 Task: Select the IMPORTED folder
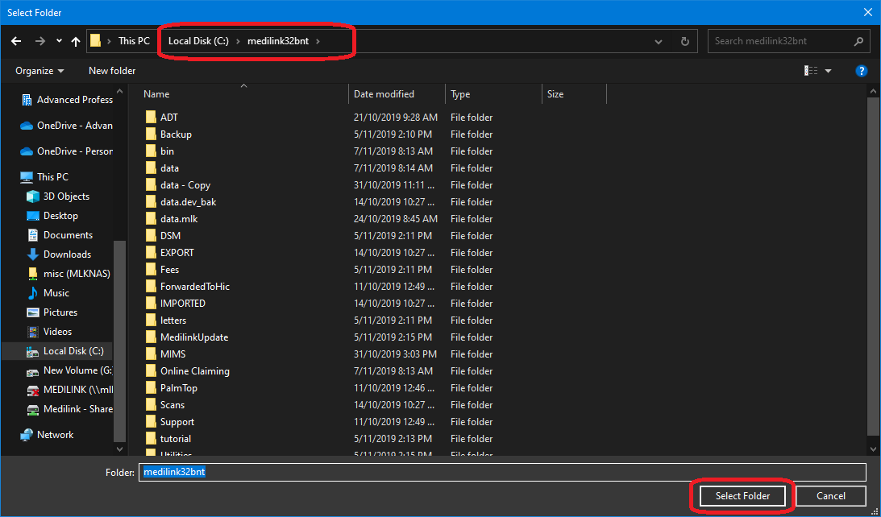coord(183,303)
